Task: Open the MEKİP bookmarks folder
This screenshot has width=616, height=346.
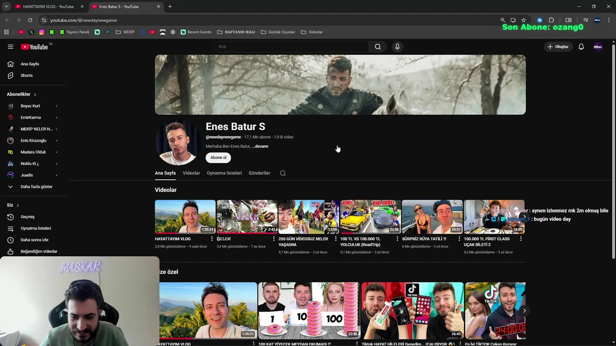Action: click(x=125, y=32)
